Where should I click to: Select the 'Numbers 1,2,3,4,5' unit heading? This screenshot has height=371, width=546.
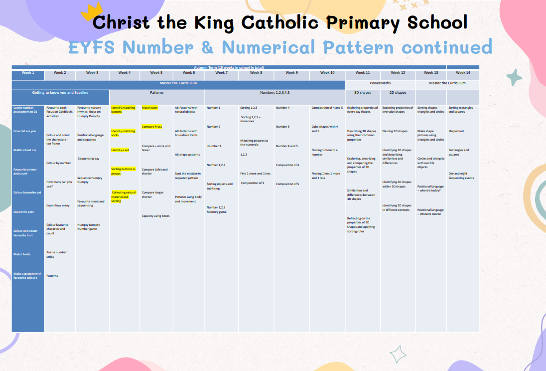[x=274, y=93]
